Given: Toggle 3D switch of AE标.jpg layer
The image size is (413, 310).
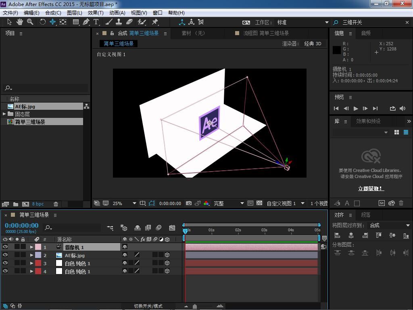Looking at the screenshot, I should coord(167,255).
